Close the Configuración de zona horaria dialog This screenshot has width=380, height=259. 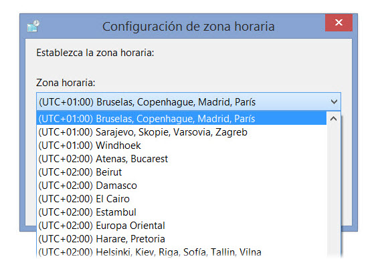339,23
